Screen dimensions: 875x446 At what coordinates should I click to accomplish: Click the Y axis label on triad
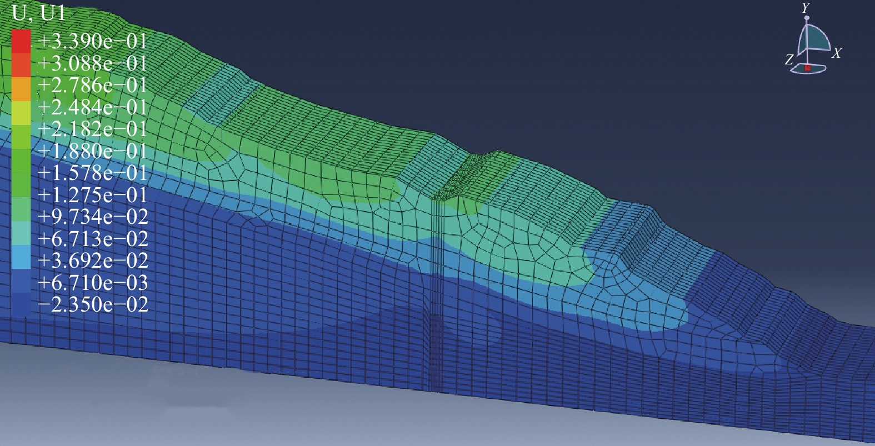click(805, 8)
